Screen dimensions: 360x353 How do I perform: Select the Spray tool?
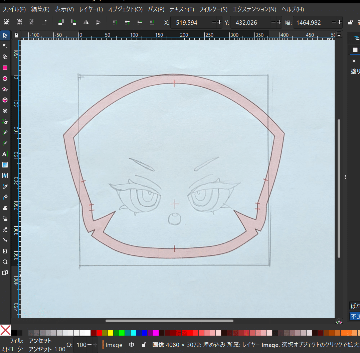point(5,219)
